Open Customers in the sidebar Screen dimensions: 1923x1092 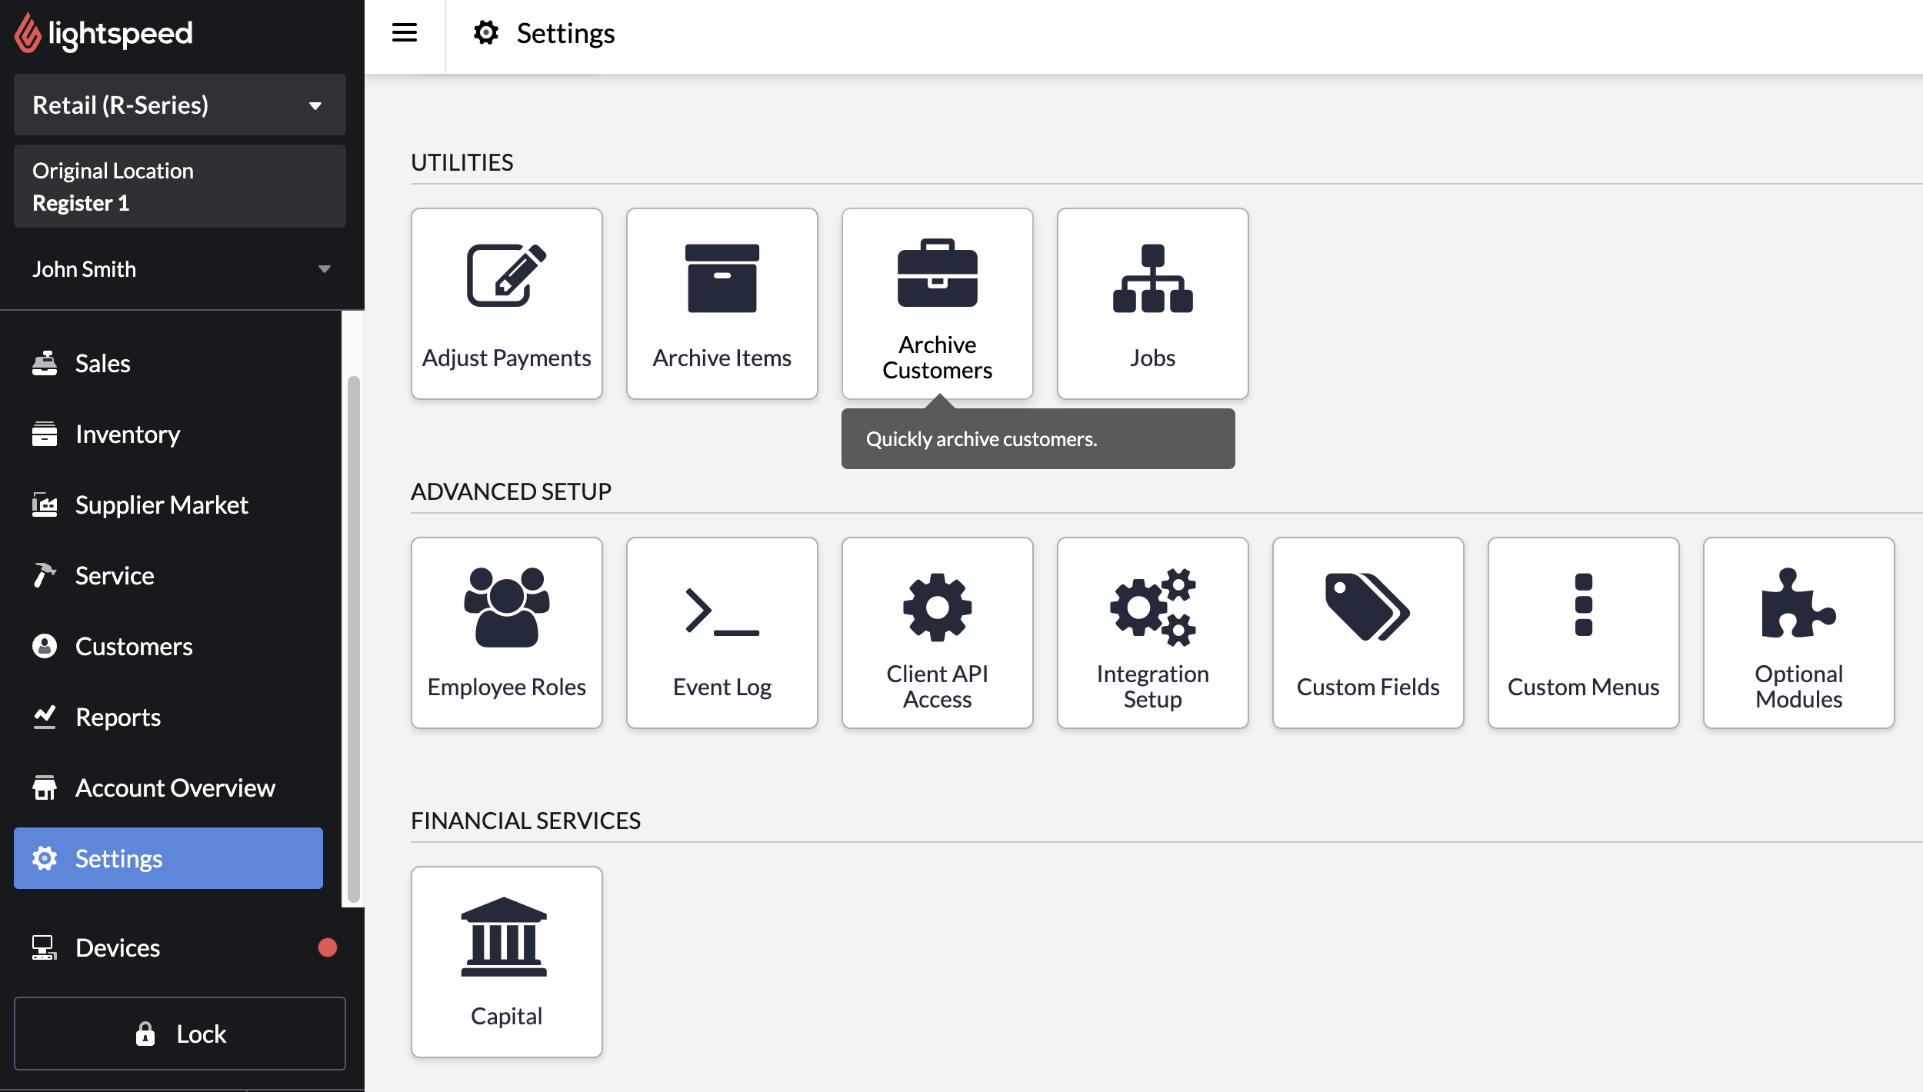[x=168, y=647]
